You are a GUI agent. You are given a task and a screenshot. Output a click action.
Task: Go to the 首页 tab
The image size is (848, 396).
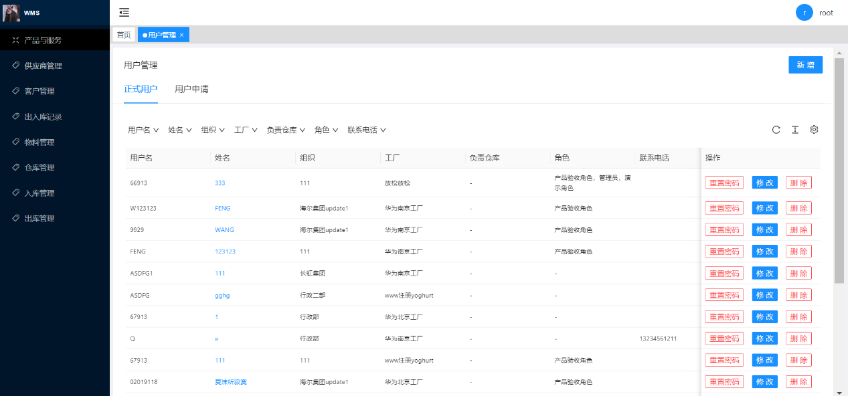pos(124,35)
